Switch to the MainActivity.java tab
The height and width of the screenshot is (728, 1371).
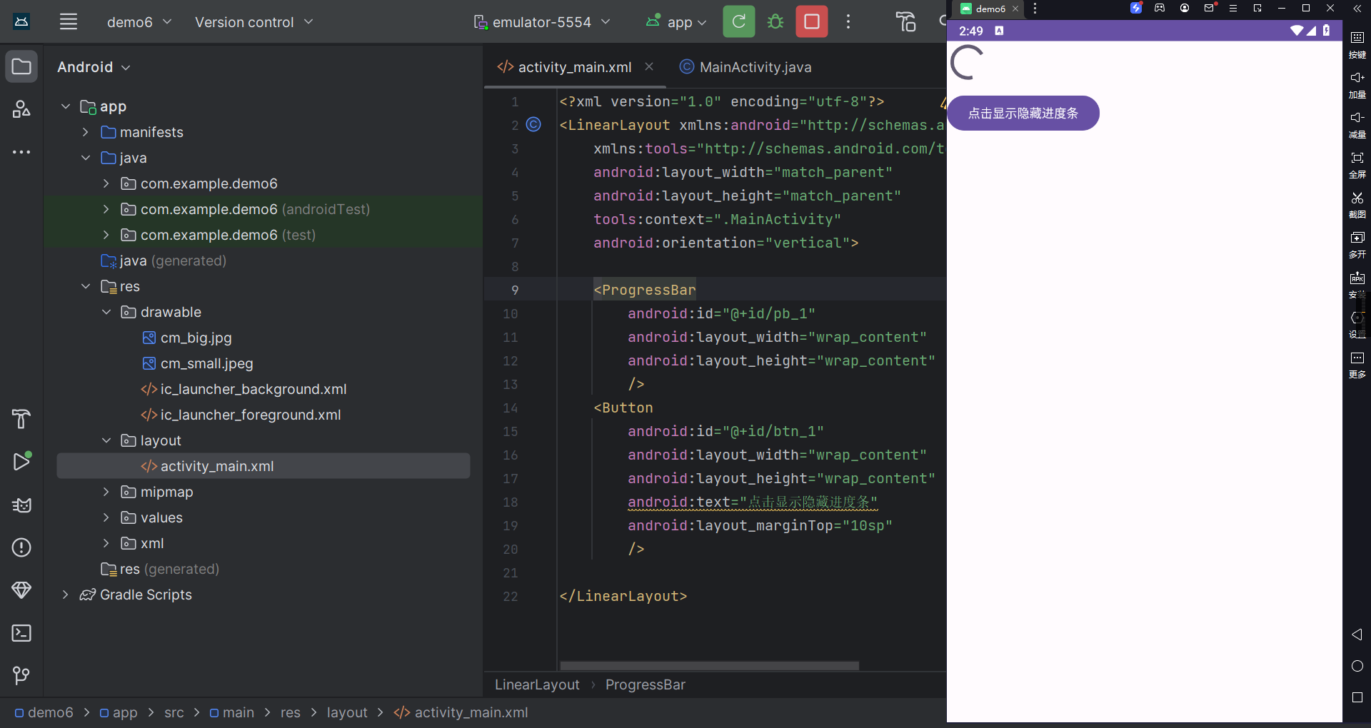coord(746,67)
